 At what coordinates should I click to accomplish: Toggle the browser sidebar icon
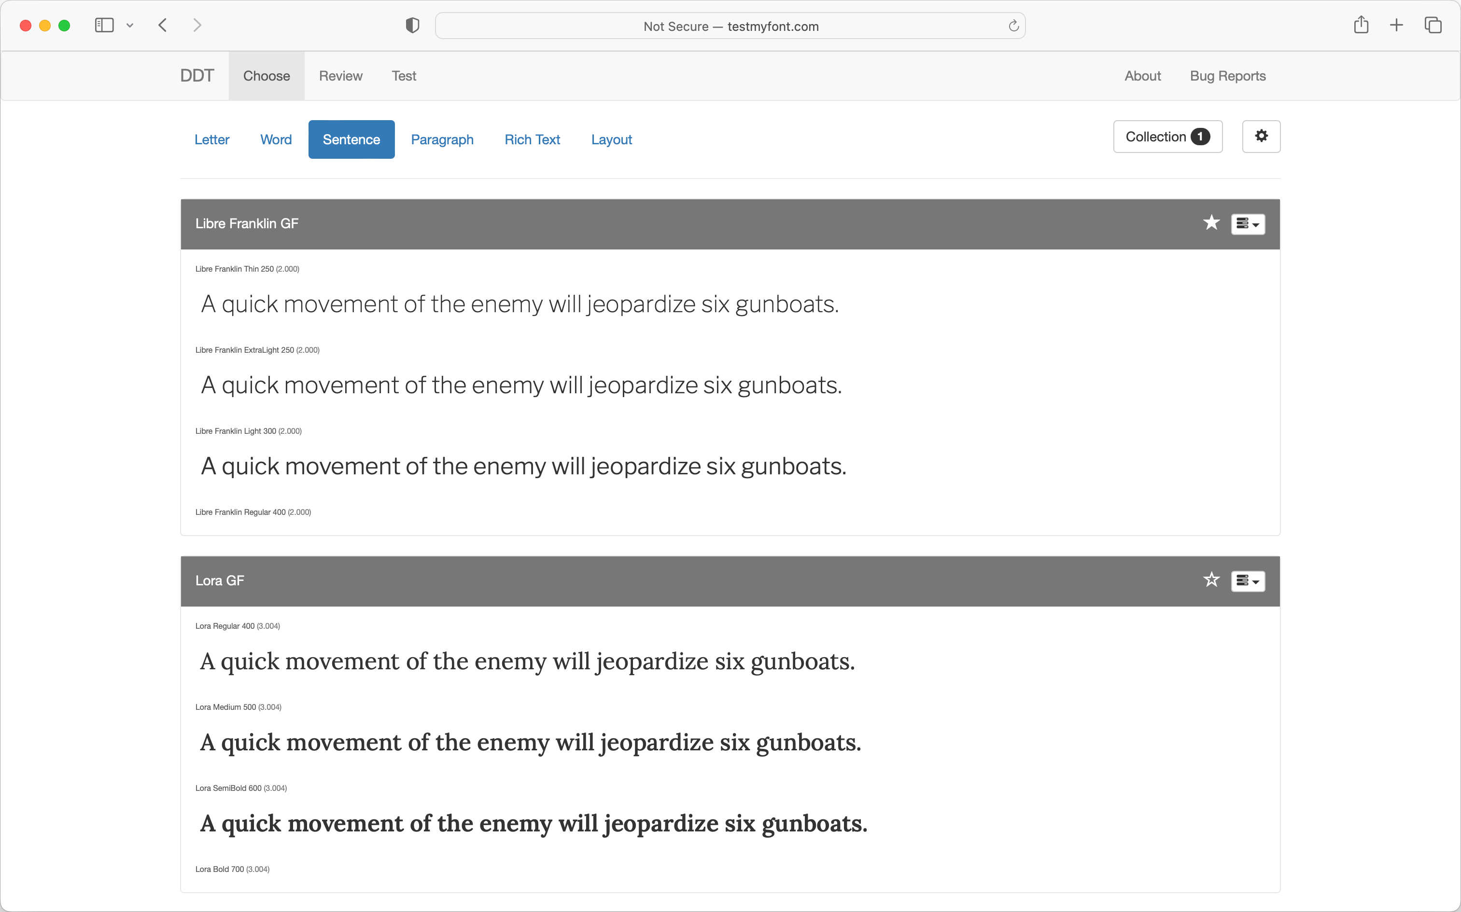[104, 25]
